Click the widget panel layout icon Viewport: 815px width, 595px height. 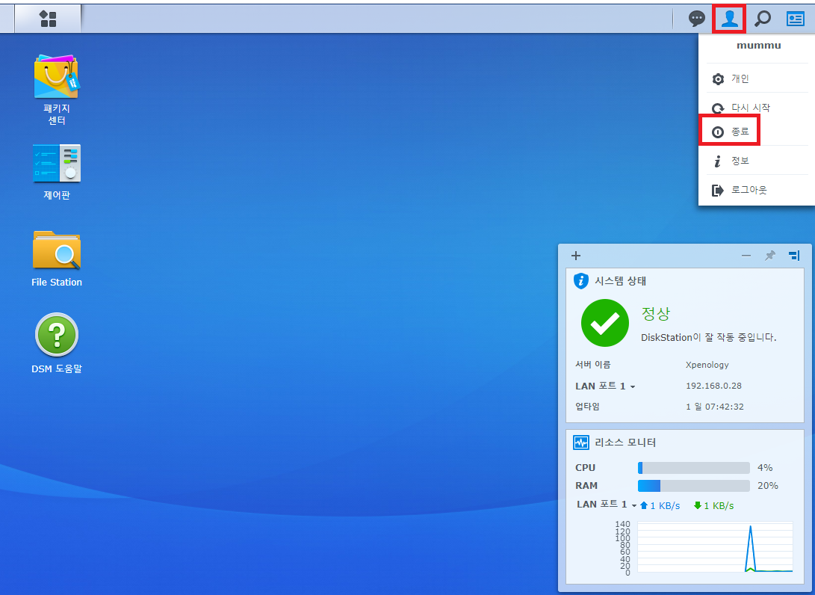point(794,256)
